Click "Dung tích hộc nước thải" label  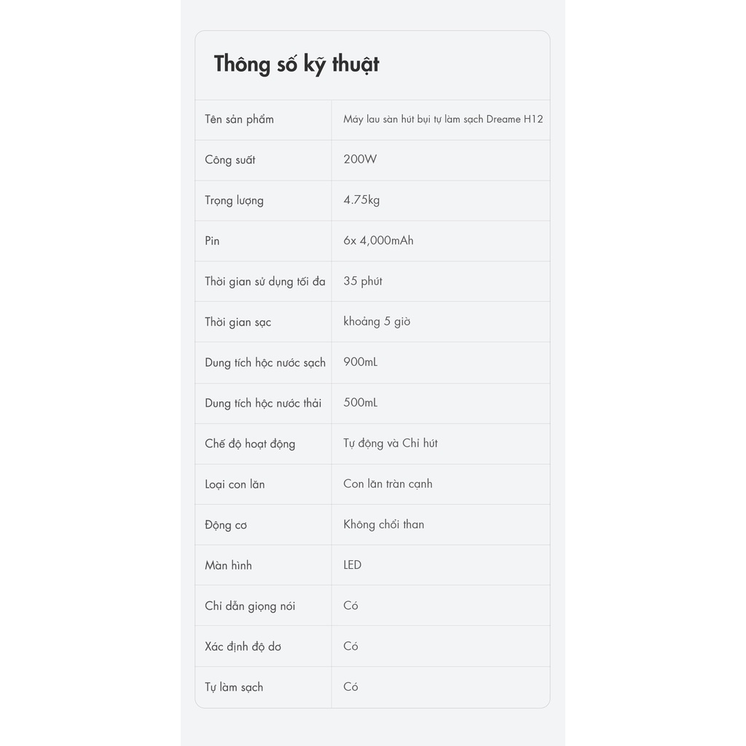point(263,403)
